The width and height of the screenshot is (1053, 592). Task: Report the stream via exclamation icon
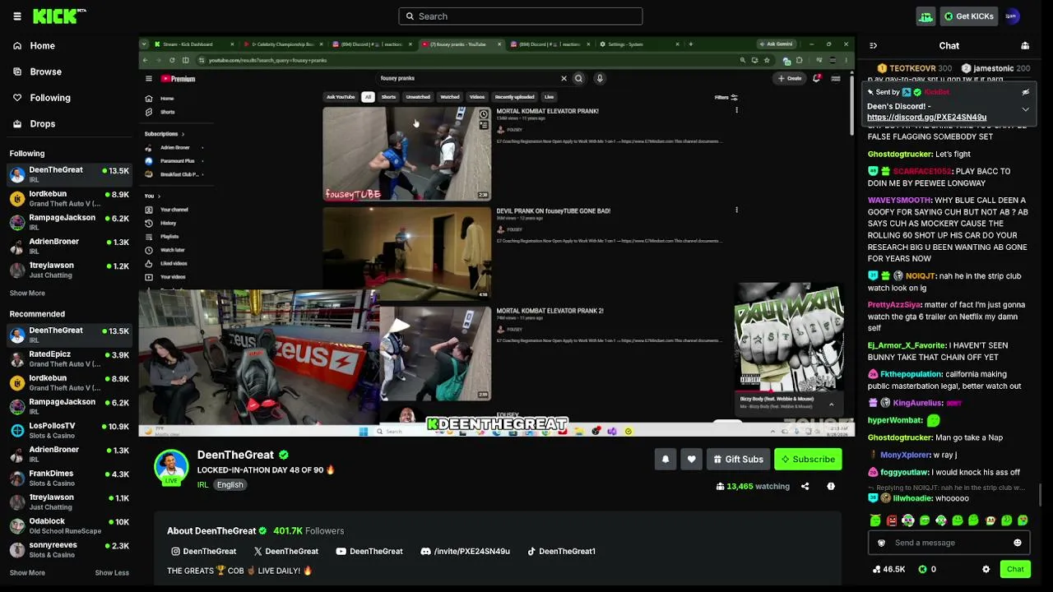(831, 486)
